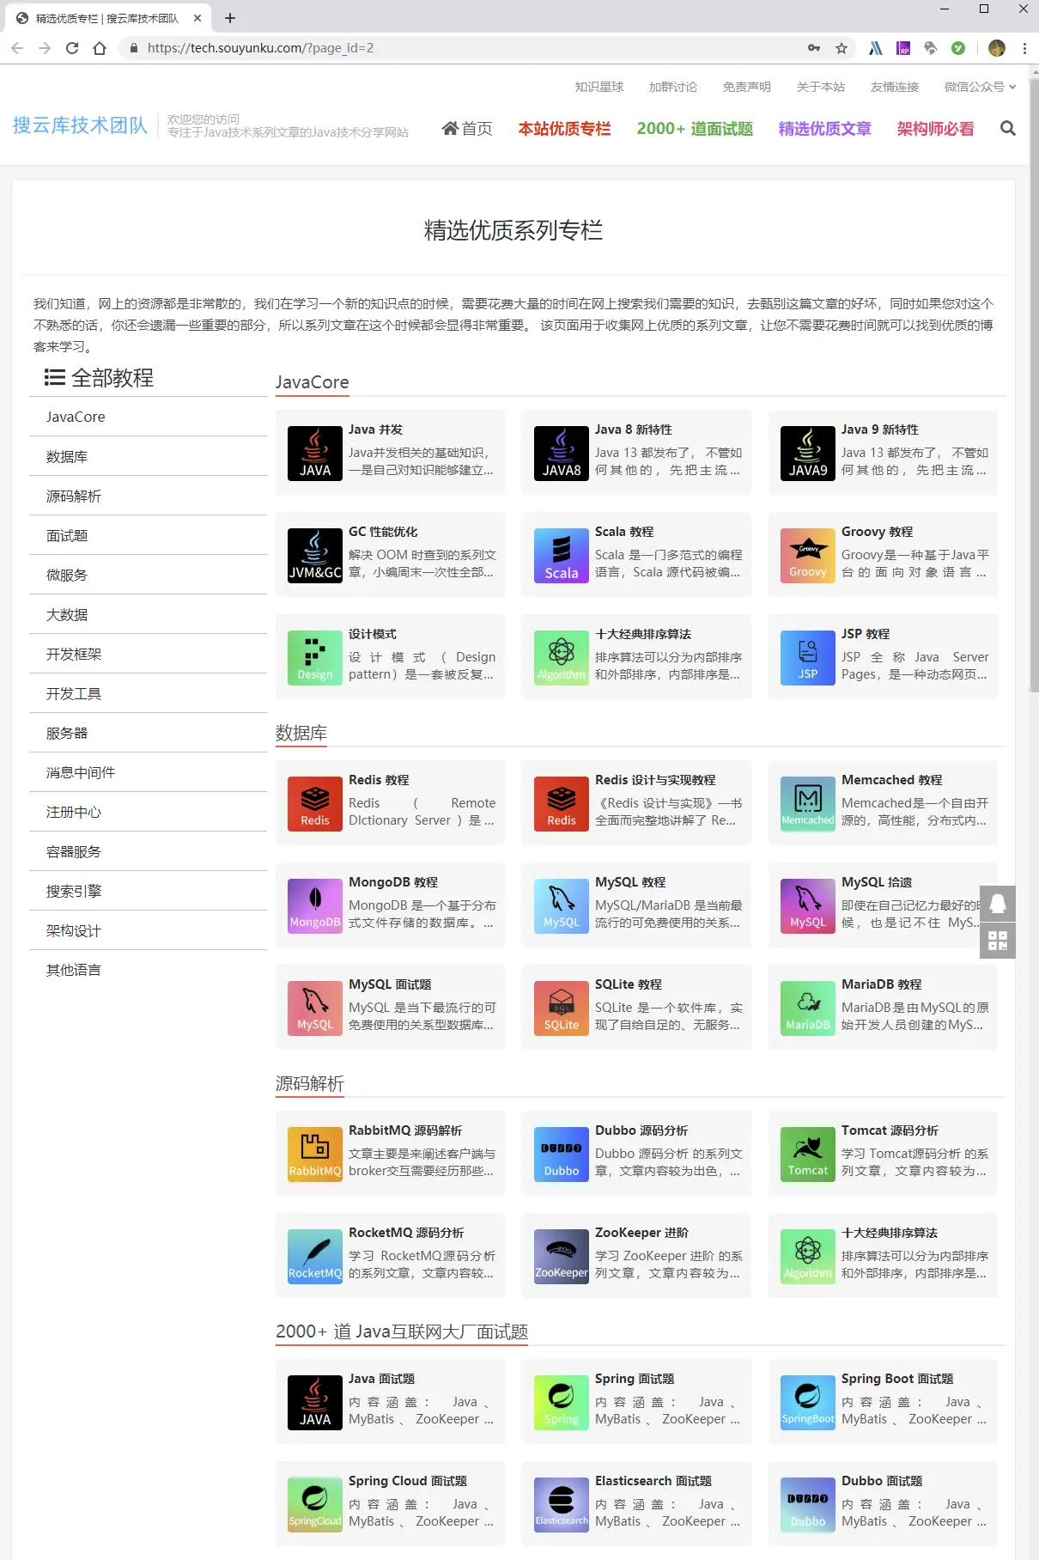Open 2000+ 道面试题 nav item
The width and height of the screenshot is (1039, 1560).
pyautogui.click(x=695, y=129)
